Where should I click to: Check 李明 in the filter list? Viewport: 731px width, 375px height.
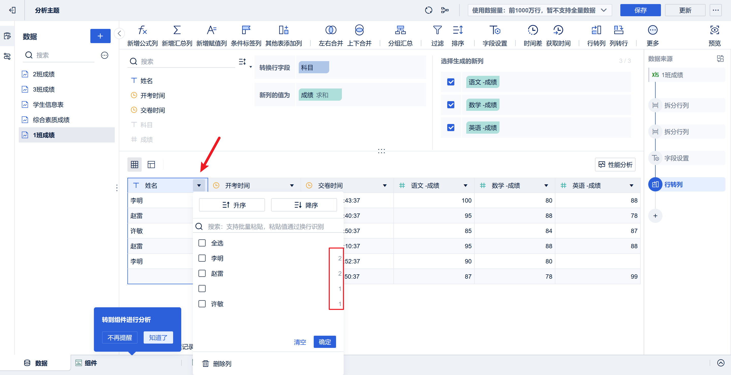[x=202, y=258]
